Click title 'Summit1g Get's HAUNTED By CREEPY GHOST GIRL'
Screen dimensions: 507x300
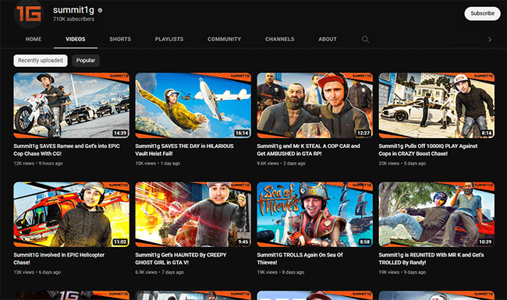[181, 259]
